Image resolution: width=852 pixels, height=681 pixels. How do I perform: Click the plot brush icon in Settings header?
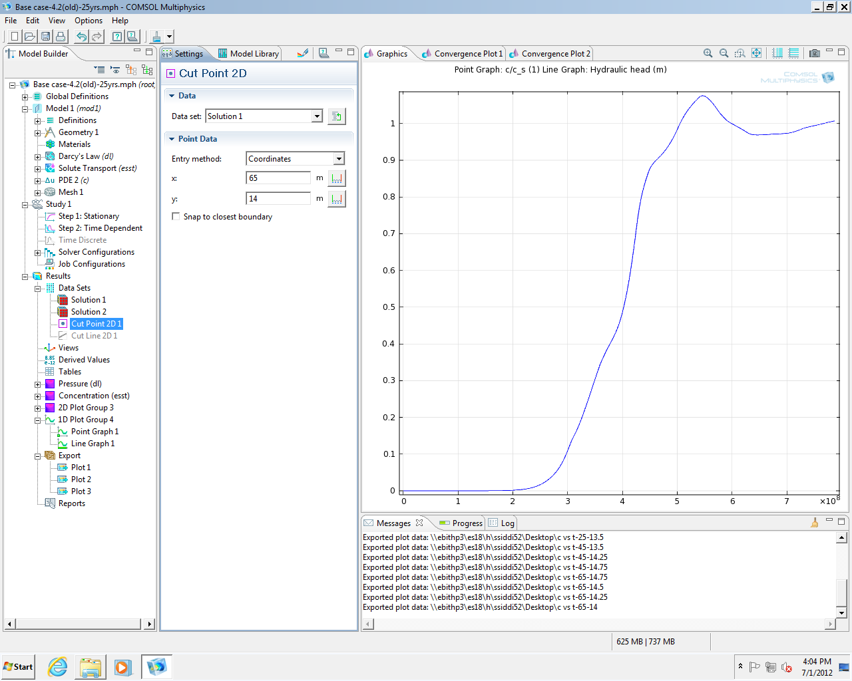303,53
